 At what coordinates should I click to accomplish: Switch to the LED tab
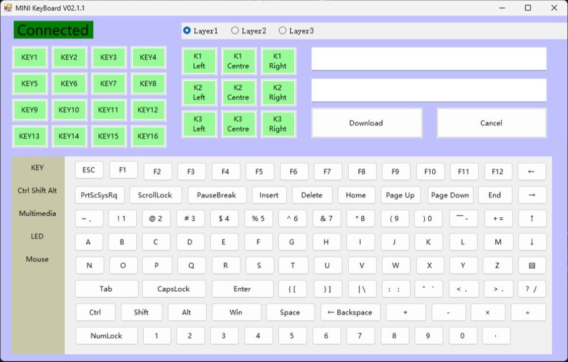coord(37,236)
